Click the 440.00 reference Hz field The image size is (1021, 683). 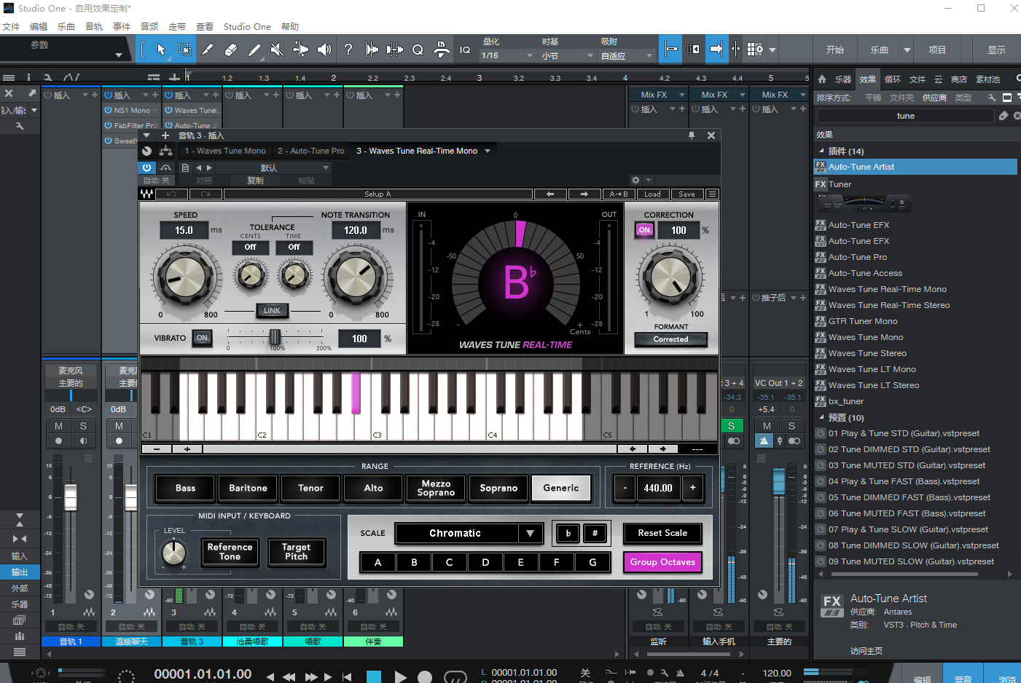click(658, 488)
